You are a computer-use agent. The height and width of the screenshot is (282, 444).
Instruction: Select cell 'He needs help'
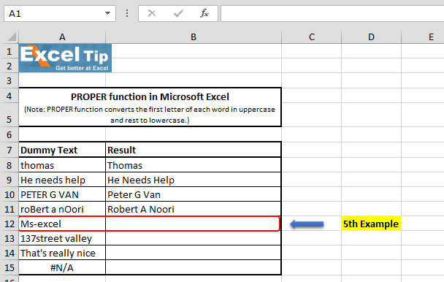[x=62, y=180]
